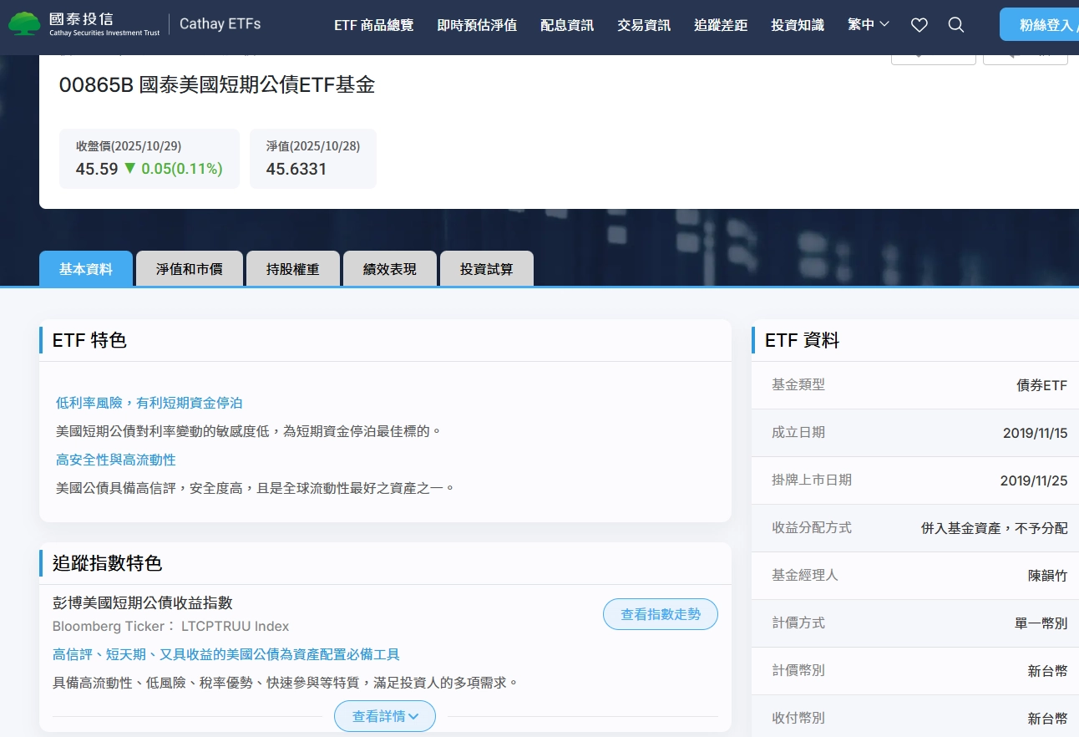Viewport: 1079px width, 737px height.
Task: Expand 查看詳情 for index details
Action: (385, 716)
